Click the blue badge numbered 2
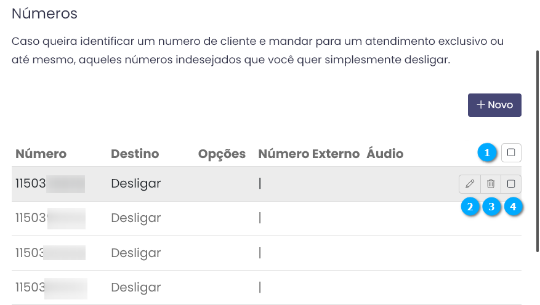 470,207
